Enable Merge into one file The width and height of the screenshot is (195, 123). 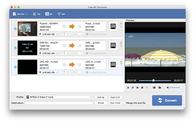tap(124, 103)
